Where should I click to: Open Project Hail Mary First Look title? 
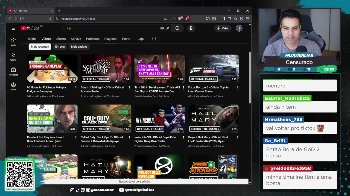tap(208, 139)
